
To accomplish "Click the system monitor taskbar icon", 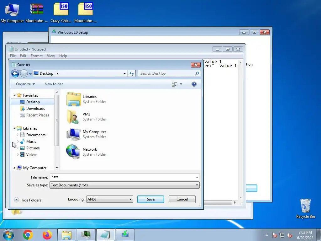I will click(86, 235).
